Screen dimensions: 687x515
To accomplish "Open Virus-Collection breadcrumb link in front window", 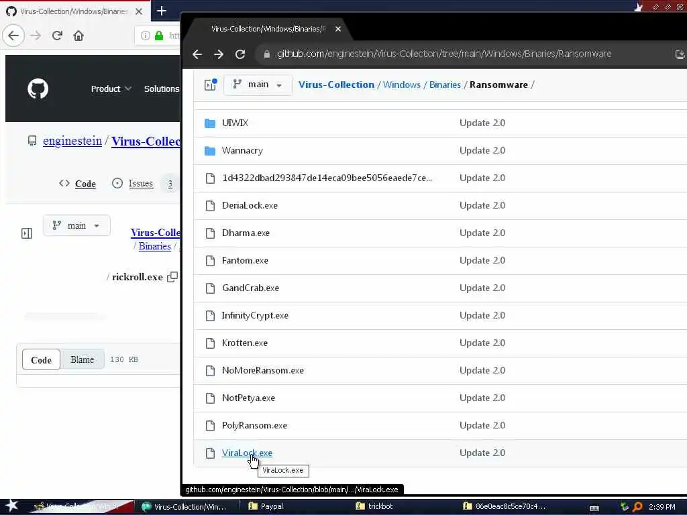I will point(336,84).
